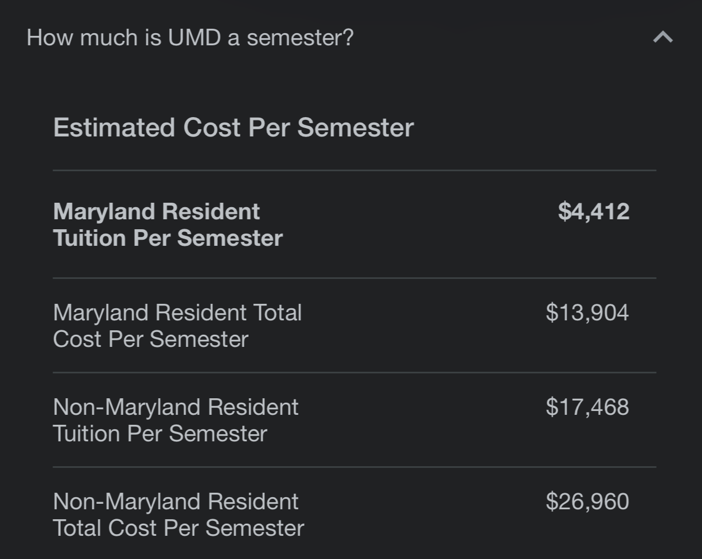
Task: Collapse the UMD semester question chevron
Action: click(x=663, y=38)
